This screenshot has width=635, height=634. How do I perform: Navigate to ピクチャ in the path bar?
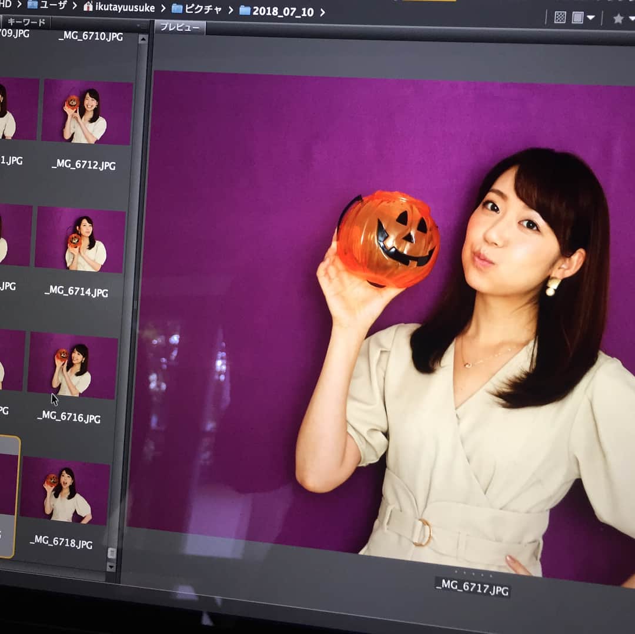click(203, 9)
